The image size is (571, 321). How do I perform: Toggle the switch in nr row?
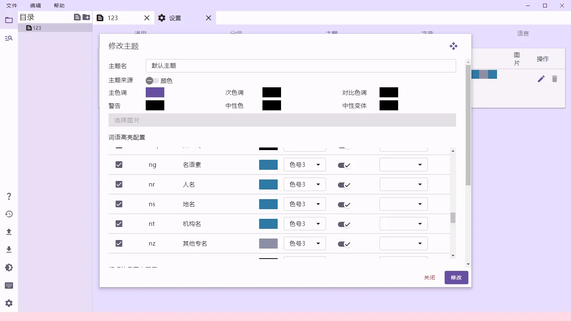click(x=344, y=185)
